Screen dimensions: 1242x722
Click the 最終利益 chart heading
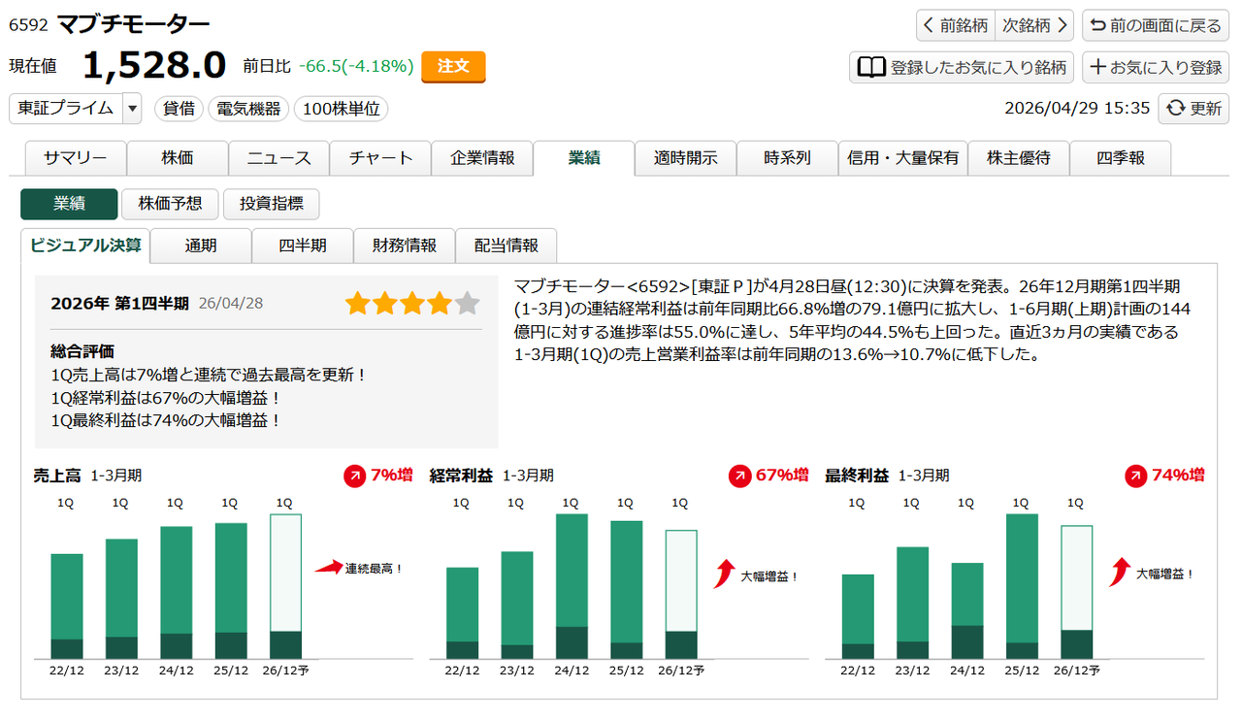tap(857, 476)
